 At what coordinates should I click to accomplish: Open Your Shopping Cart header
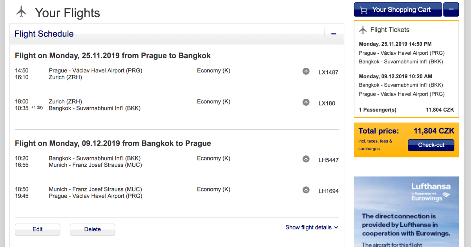[x=401, y=10]
